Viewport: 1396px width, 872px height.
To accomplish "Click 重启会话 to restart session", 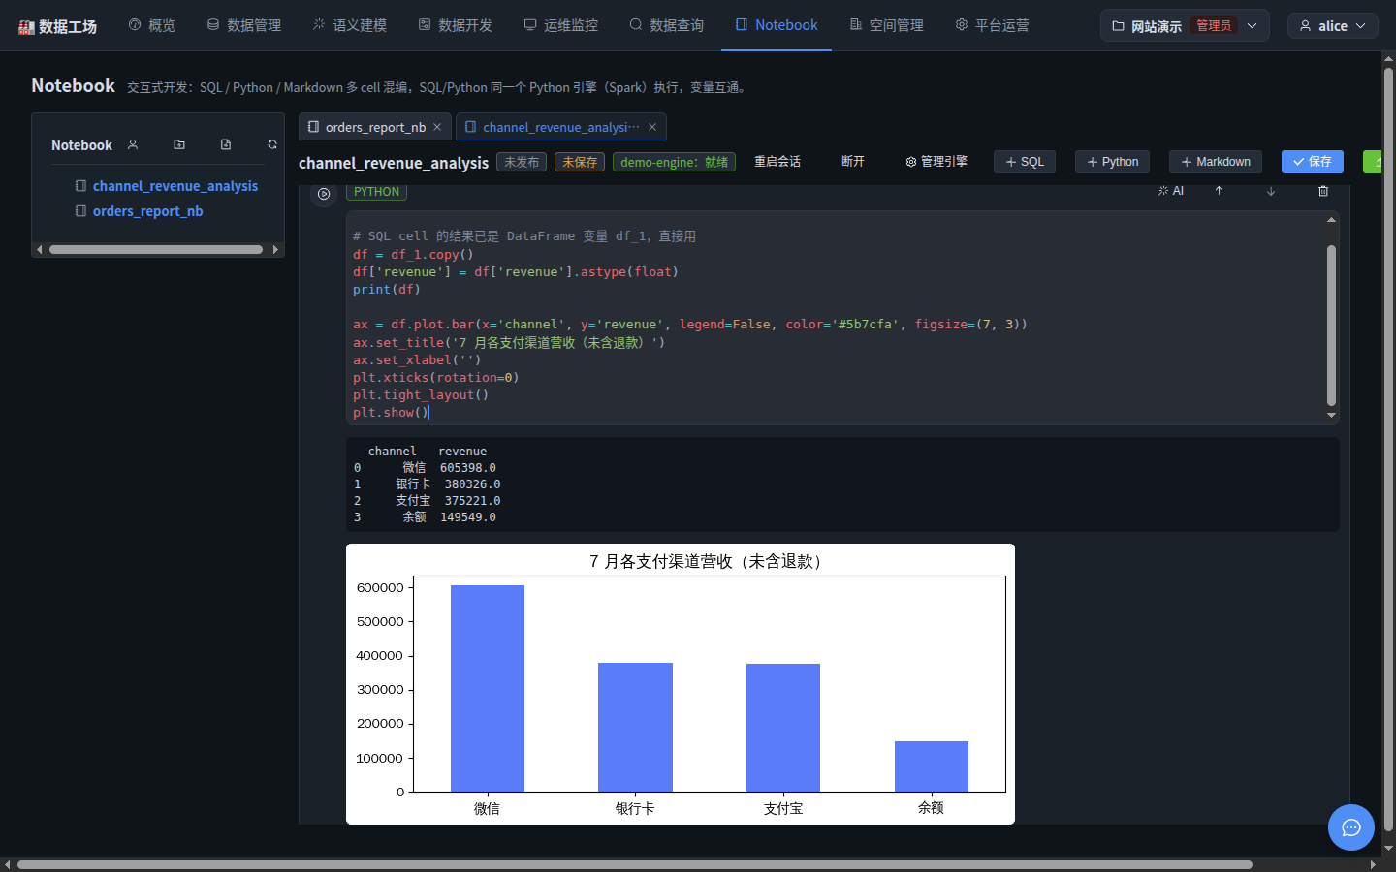I will click(777, 162).
